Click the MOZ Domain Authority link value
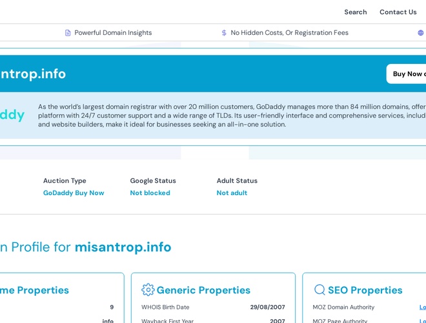The image size is (426, 323). 422,307
